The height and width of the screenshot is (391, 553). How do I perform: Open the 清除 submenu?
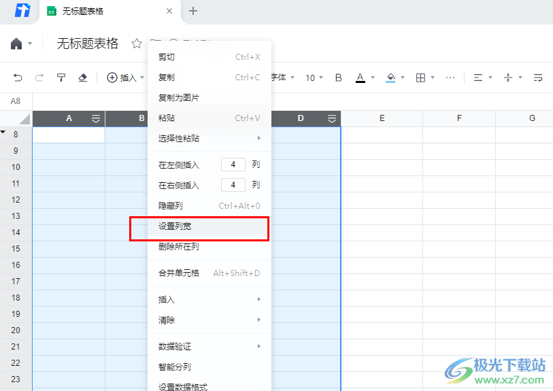pos(210,320)
